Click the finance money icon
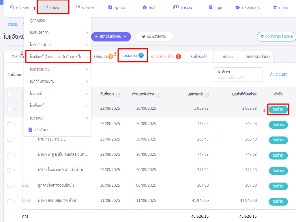296x222 pixels. 176,7
